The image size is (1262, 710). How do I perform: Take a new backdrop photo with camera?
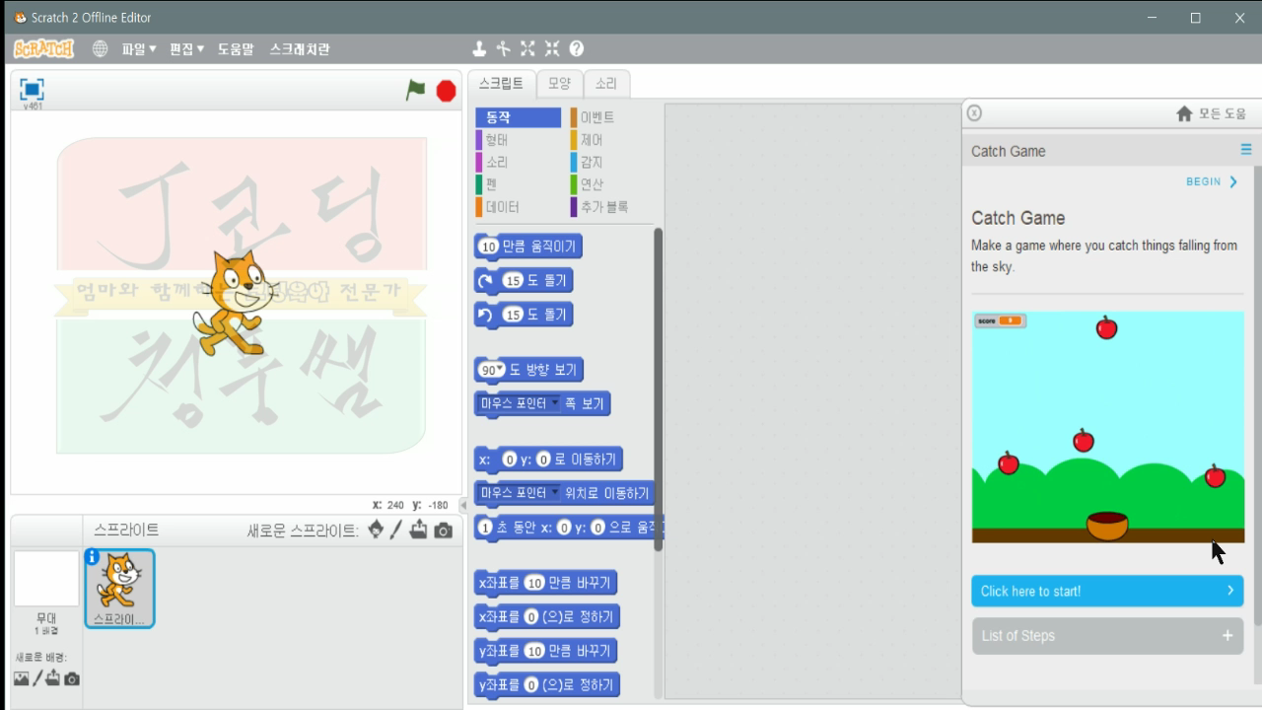click(72, 678)
